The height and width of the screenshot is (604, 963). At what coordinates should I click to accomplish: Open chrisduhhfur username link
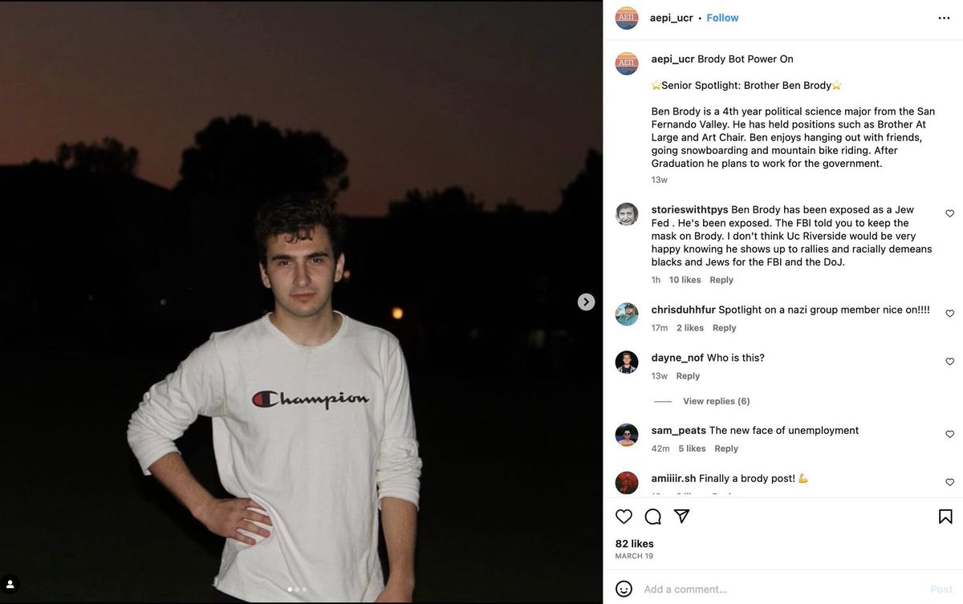(683, 310)
